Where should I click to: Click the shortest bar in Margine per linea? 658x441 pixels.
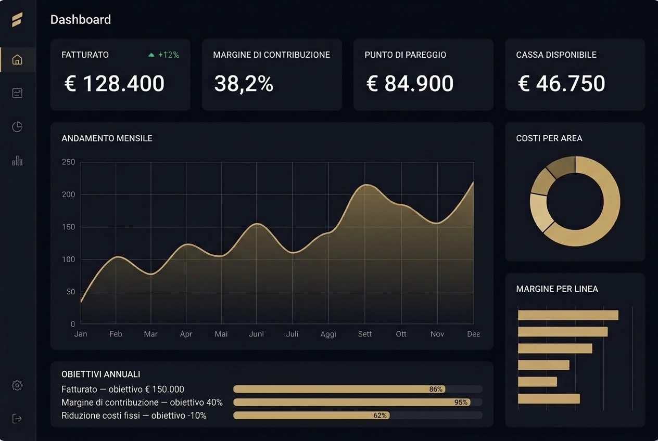point(537,382)
